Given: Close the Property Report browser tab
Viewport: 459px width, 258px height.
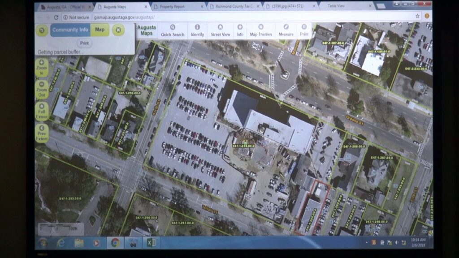Looking at the screenshot, I should (202, 6).
